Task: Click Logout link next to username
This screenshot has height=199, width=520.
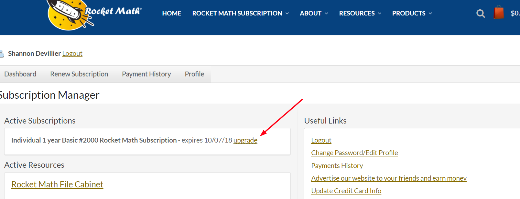Action: click(72, 54)
